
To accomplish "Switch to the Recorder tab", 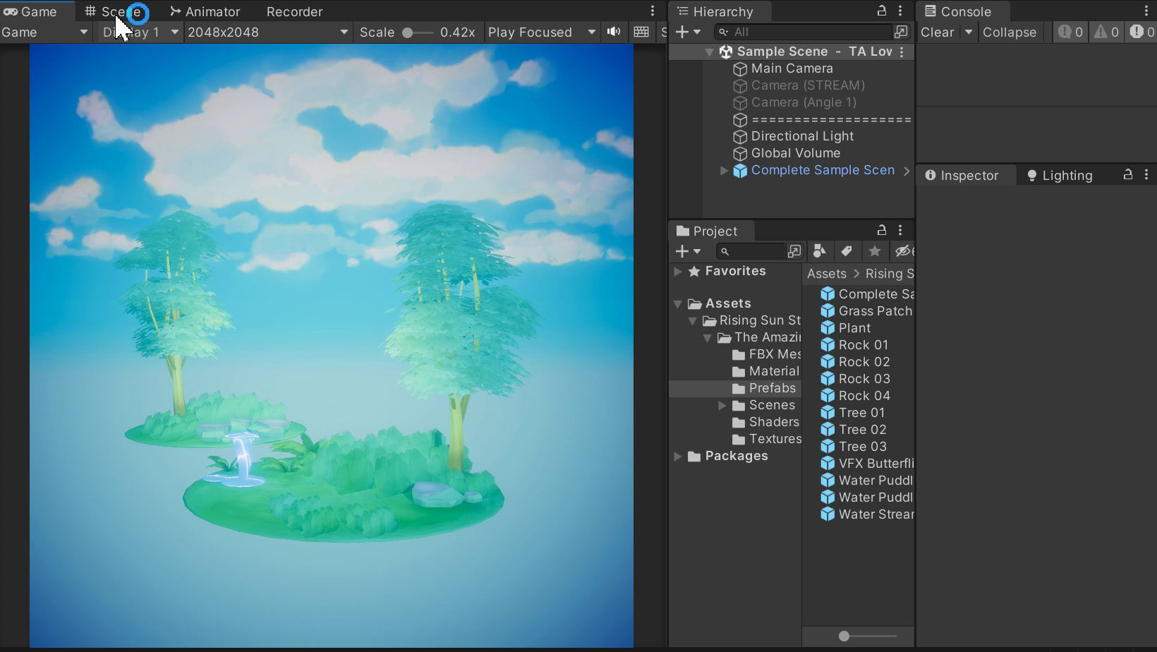I will (294, 11).
